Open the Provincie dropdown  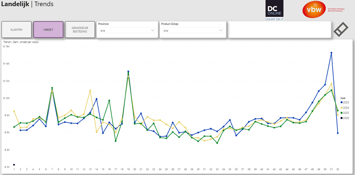(x=127, y=30)
